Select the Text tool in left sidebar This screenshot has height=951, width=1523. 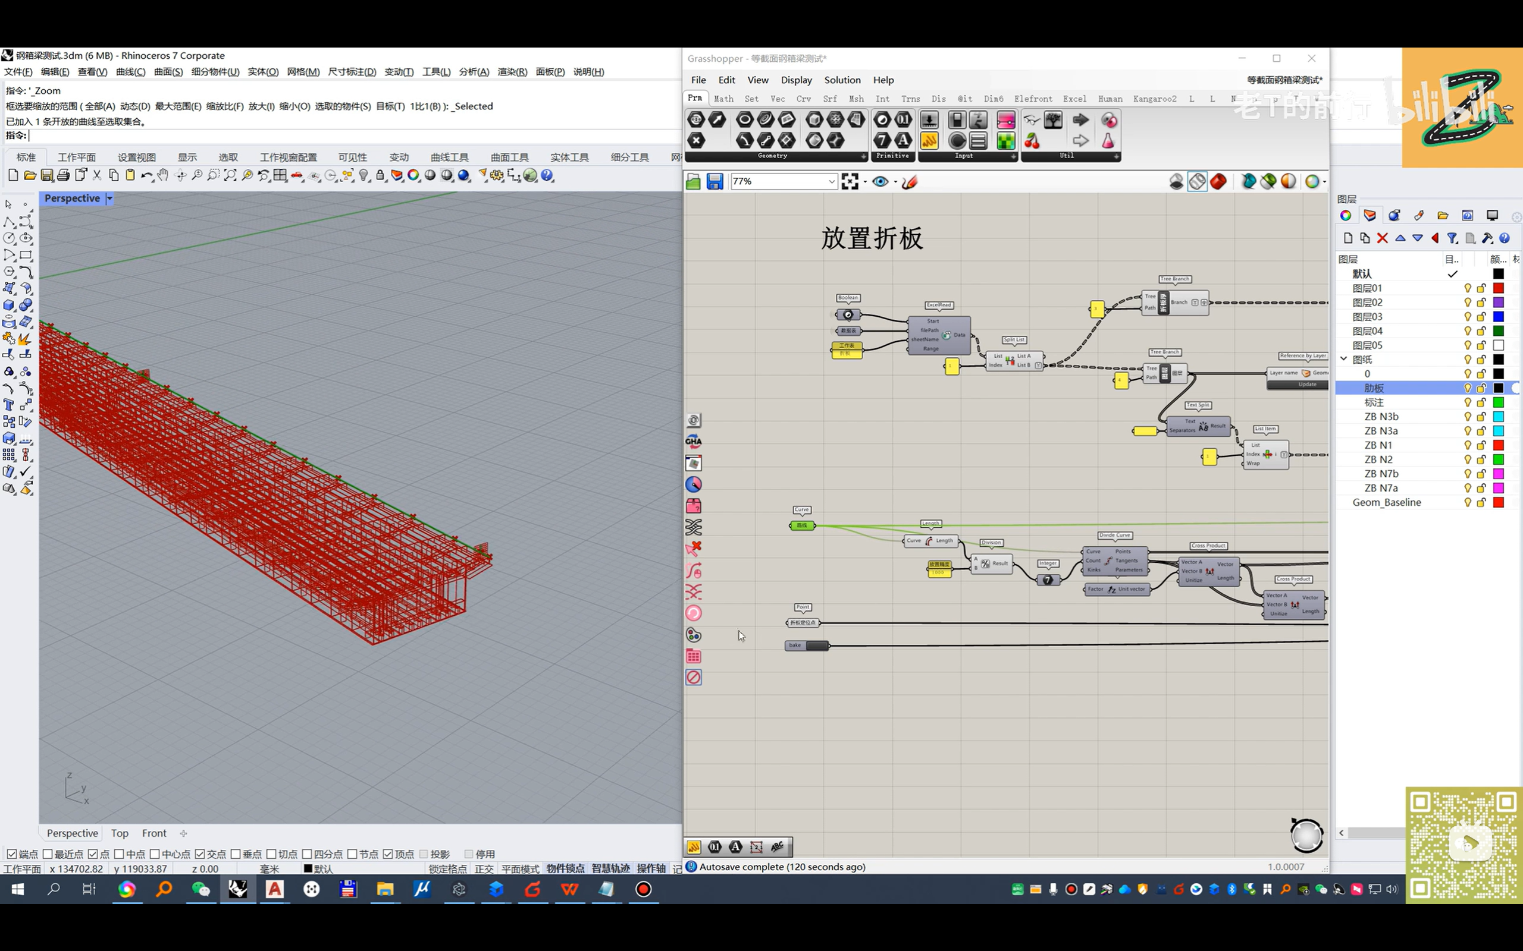(x=9, y=404)
